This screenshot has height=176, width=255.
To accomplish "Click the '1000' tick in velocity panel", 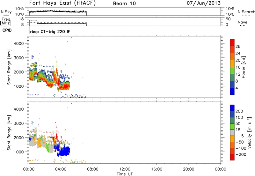I will coord(18,152).
